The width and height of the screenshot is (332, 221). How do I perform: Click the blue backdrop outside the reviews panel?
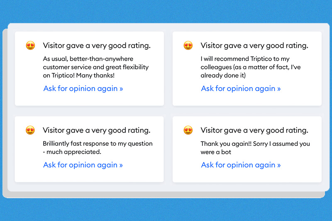(x=166, y=210)
